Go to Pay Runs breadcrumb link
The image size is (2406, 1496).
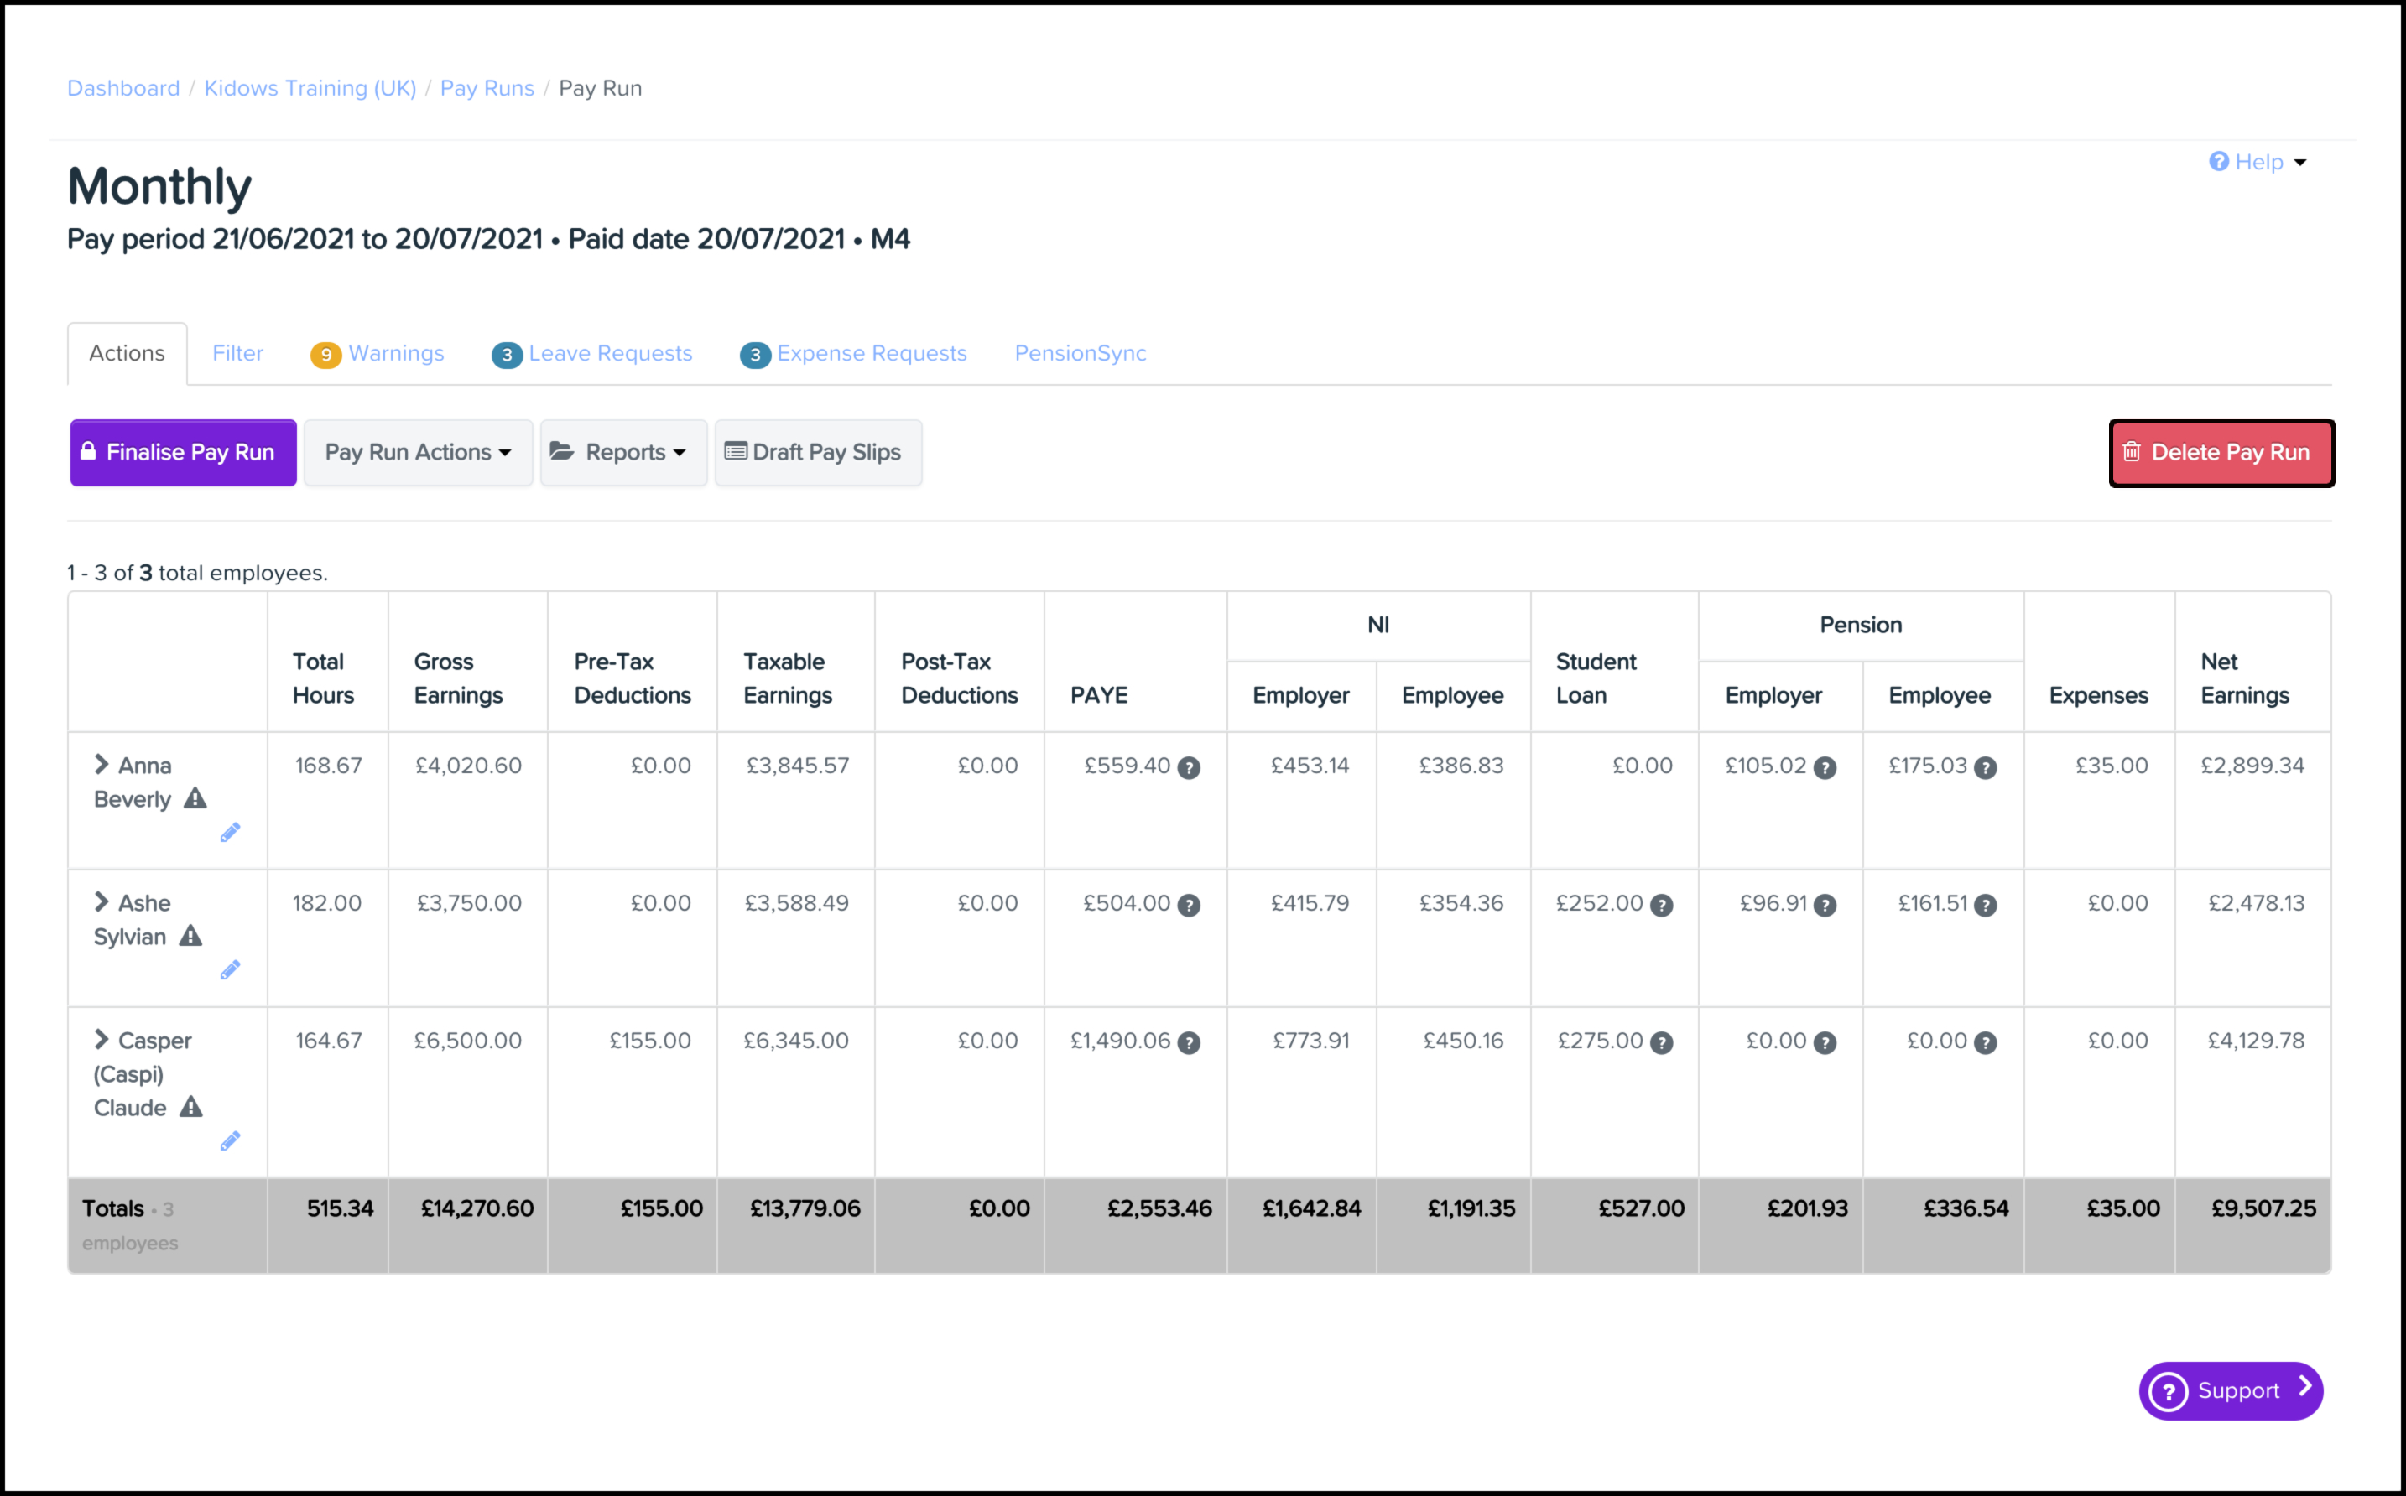[487, 88]
